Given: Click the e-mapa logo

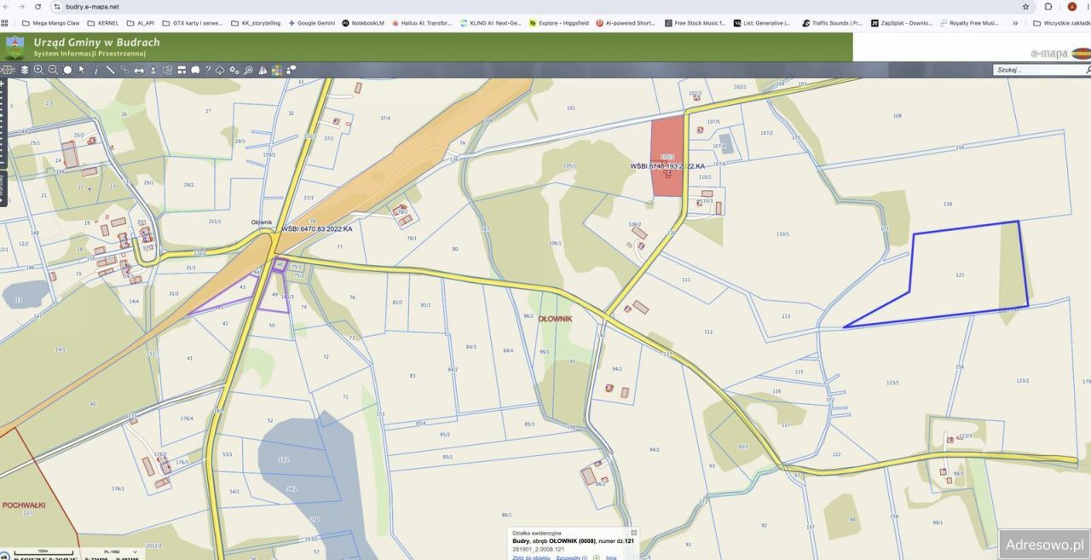Looking at the screenshot, I should (1059, 53).
